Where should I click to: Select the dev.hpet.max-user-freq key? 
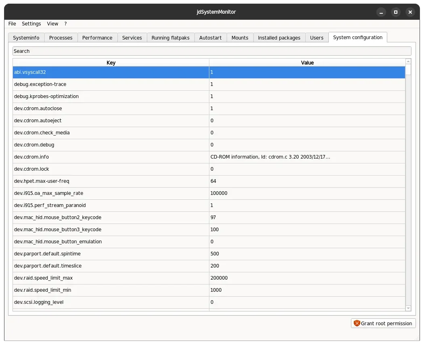[111, 181]
